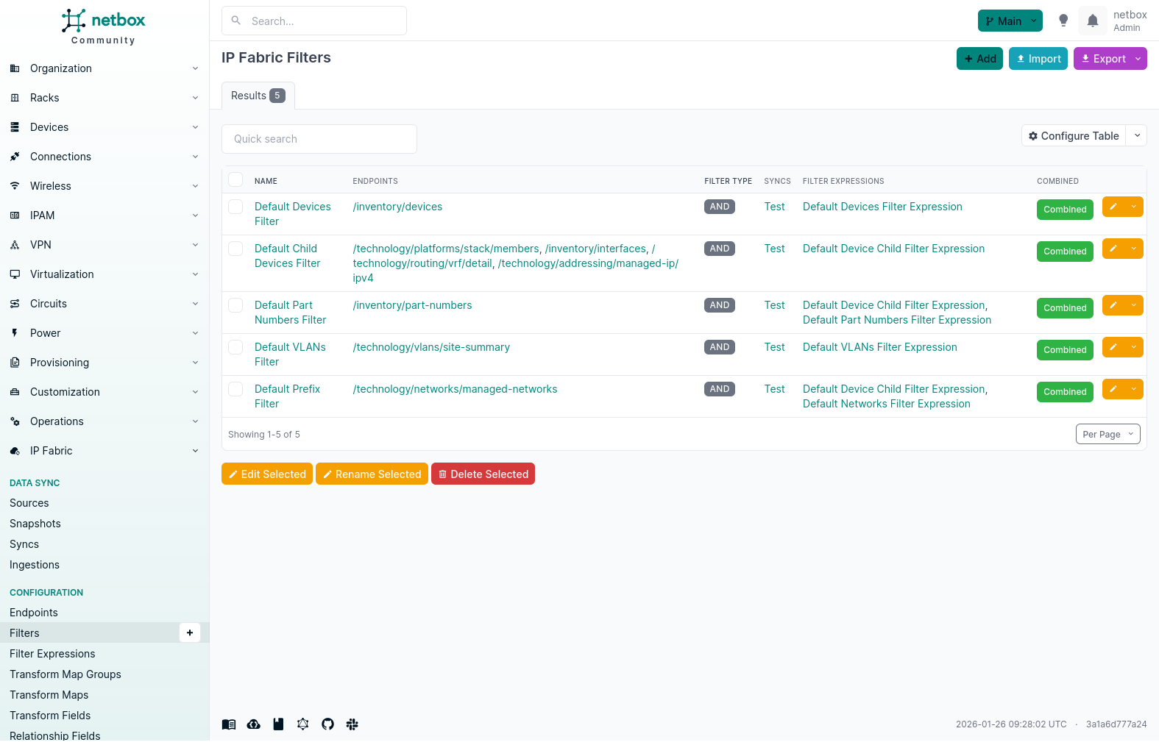Image resolution: width=1159 pixels, height=745 pixels.
Task: Click the cloud download icon in footer
Action: click(x=253, y=724)
